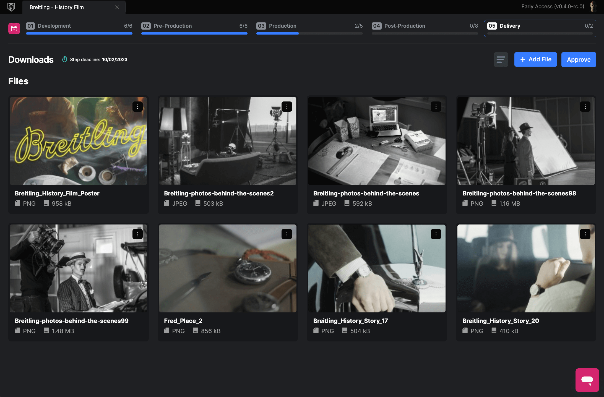Select the 05 Delivery stage
Viewport: 604px width, 397px height.
(x=540, y=28)
